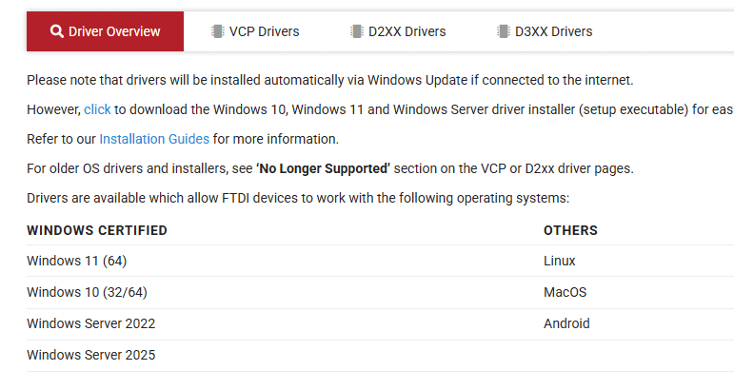Select the Windows 11 (64) entry
Screen dimensions: 734x390
(76, 261)
